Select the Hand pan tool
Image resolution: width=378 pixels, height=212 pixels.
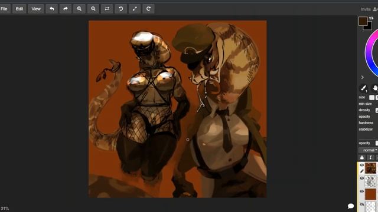[x=375, y=88]
